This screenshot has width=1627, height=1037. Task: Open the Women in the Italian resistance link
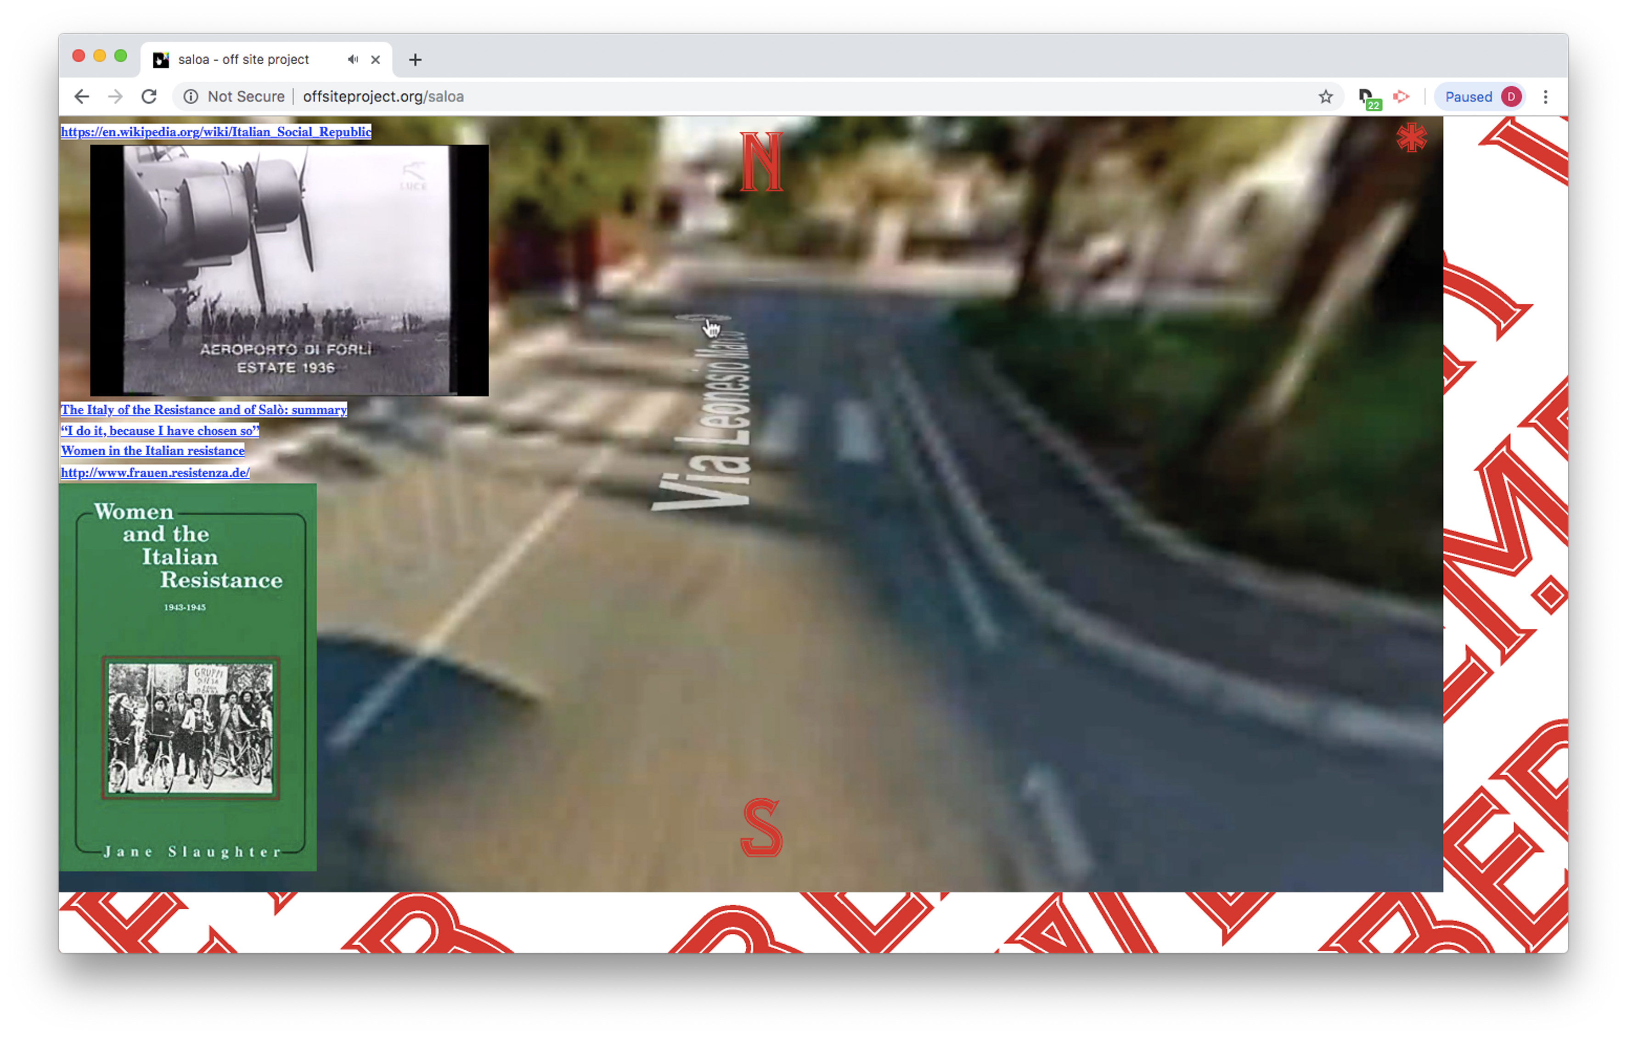(153, 451)
